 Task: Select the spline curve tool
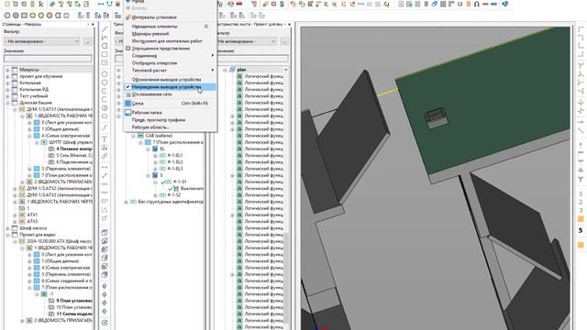[105, 128]
